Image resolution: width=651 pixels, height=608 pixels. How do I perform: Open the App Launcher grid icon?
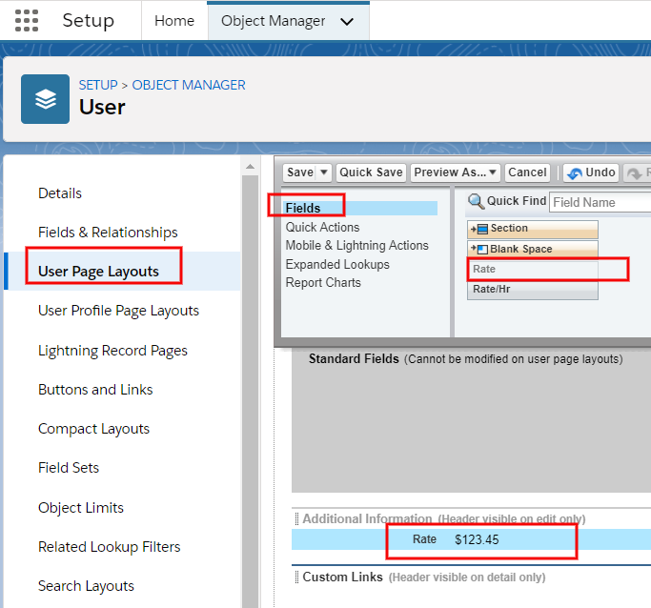[27, 20]
